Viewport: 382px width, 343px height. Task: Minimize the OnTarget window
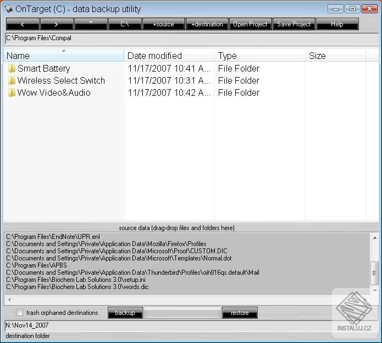pyautogui.click(x=336, y=9)
